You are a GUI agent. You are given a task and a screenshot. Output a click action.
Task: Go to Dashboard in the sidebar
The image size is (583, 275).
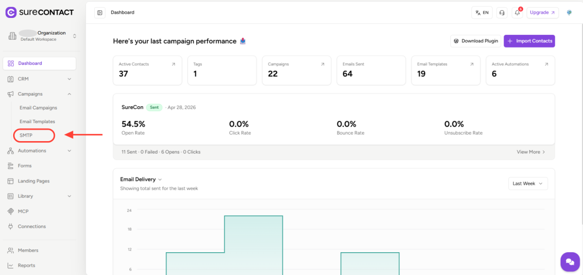click(x=39, y=64)
